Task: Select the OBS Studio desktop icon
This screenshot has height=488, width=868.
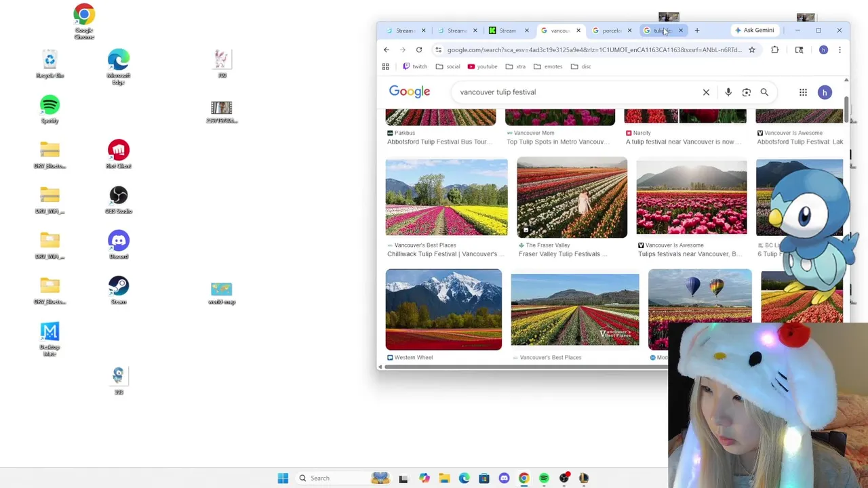Action: tap(119, 200)
